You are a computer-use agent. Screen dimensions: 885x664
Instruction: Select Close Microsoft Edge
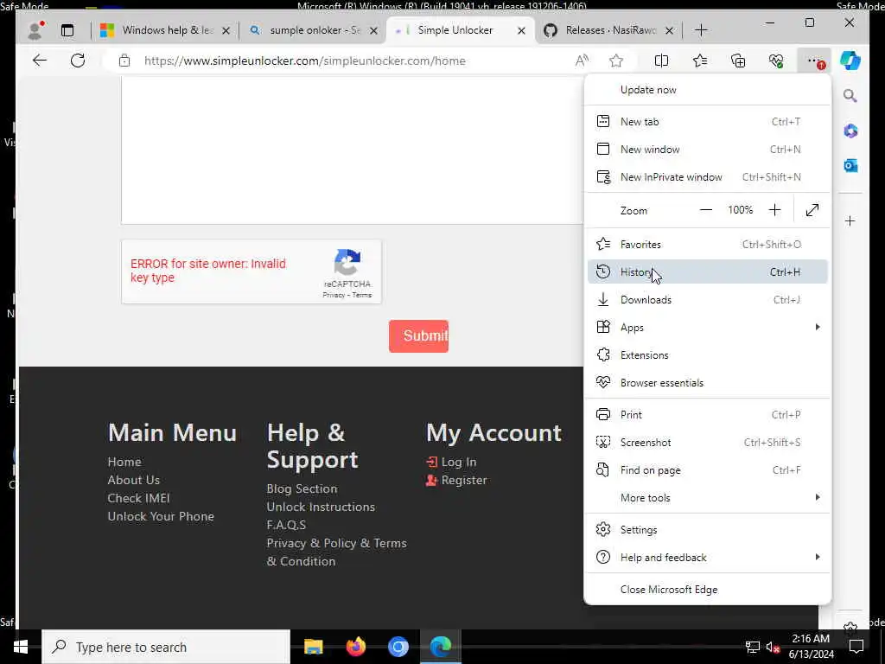point(707,590)
